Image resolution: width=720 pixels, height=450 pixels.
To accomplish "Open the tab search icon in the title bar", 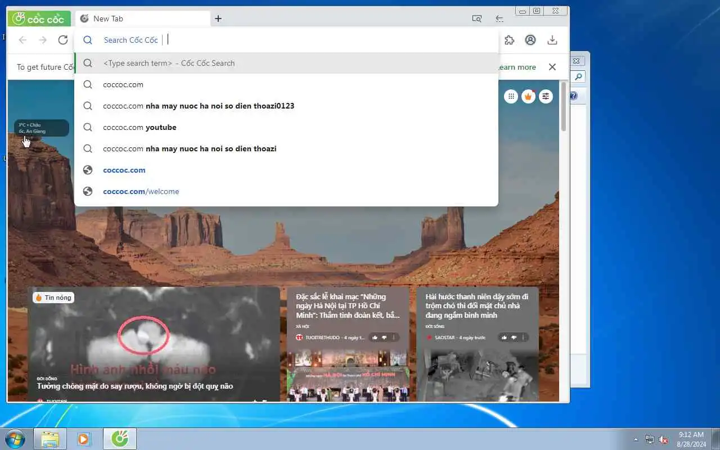I will (x=476, y=19).
